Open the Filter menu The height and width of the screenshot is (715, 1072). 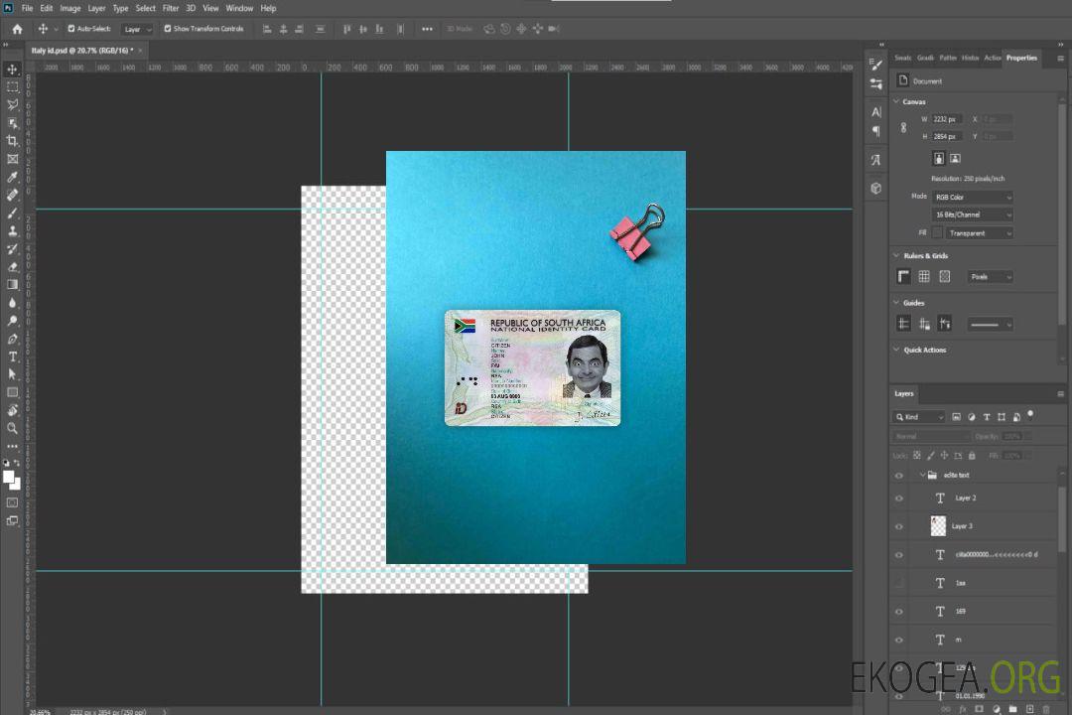coord(171,8)
